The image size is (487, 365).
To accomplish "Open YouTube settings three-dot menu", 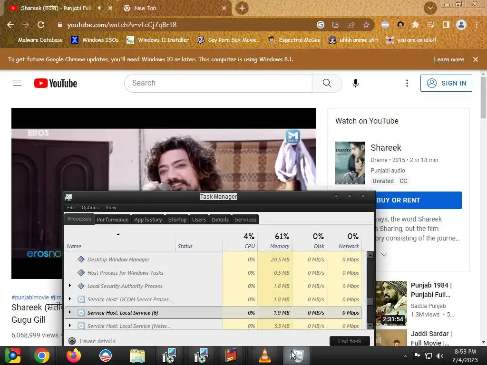I will pyautogui.click(x=407, y=83).
